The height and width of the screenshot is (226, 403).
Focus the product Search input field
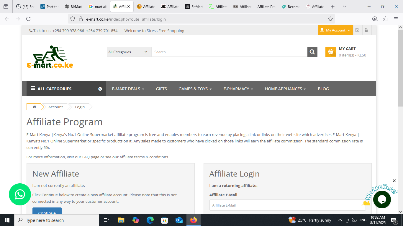(x=229, y=52)
